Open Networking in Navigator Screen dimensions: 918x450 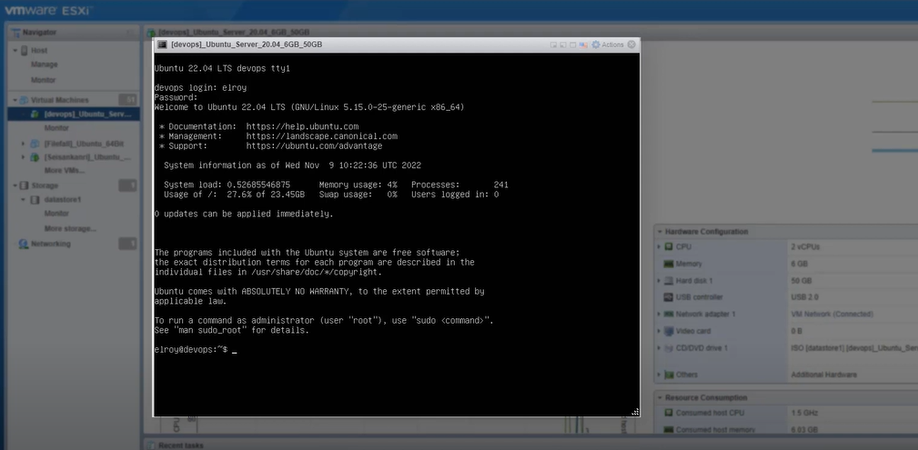(50, 244)
